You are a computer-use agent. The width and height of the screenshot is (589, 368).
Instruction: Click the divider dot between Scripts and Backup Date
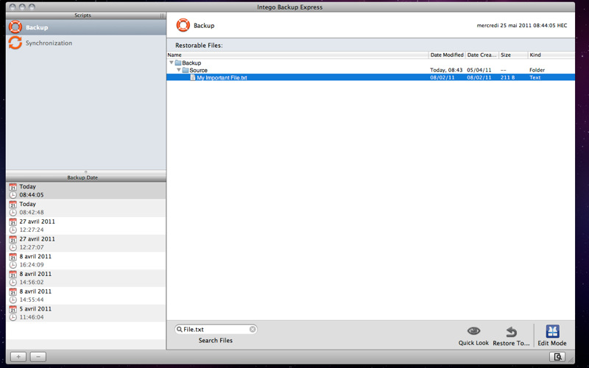click(x=85, y=172)
